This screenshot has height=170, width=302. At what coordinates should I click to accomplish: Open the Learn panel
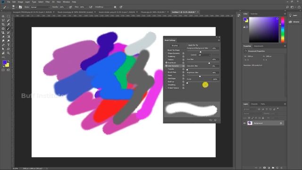tap(293, 16)
